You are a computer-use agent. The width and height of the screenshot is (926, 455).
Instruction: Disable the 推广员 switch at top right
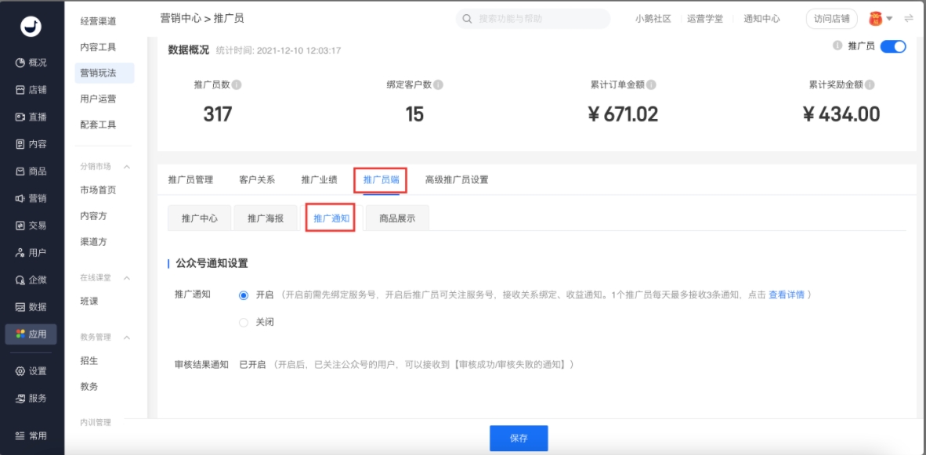point(892,45)
